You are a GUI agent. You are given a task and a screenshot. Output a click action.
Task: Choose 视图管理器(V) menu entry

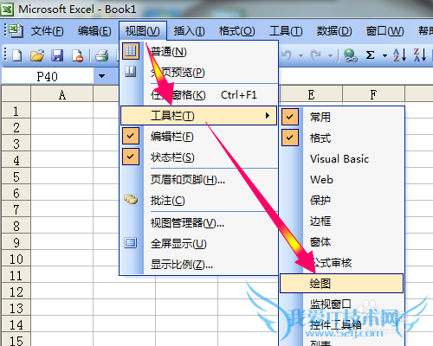[199, 223]
